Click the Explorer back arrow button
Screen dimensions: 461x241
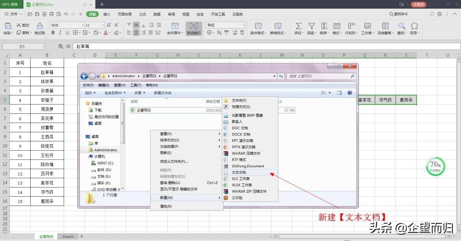pos(84,76)
